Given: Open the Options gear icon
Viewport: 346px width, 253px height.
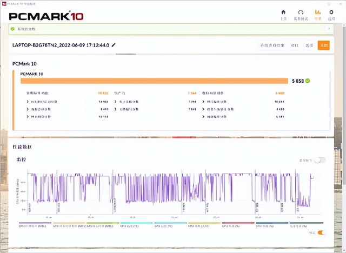Looking at the screenshot, I should pos(331,12).
